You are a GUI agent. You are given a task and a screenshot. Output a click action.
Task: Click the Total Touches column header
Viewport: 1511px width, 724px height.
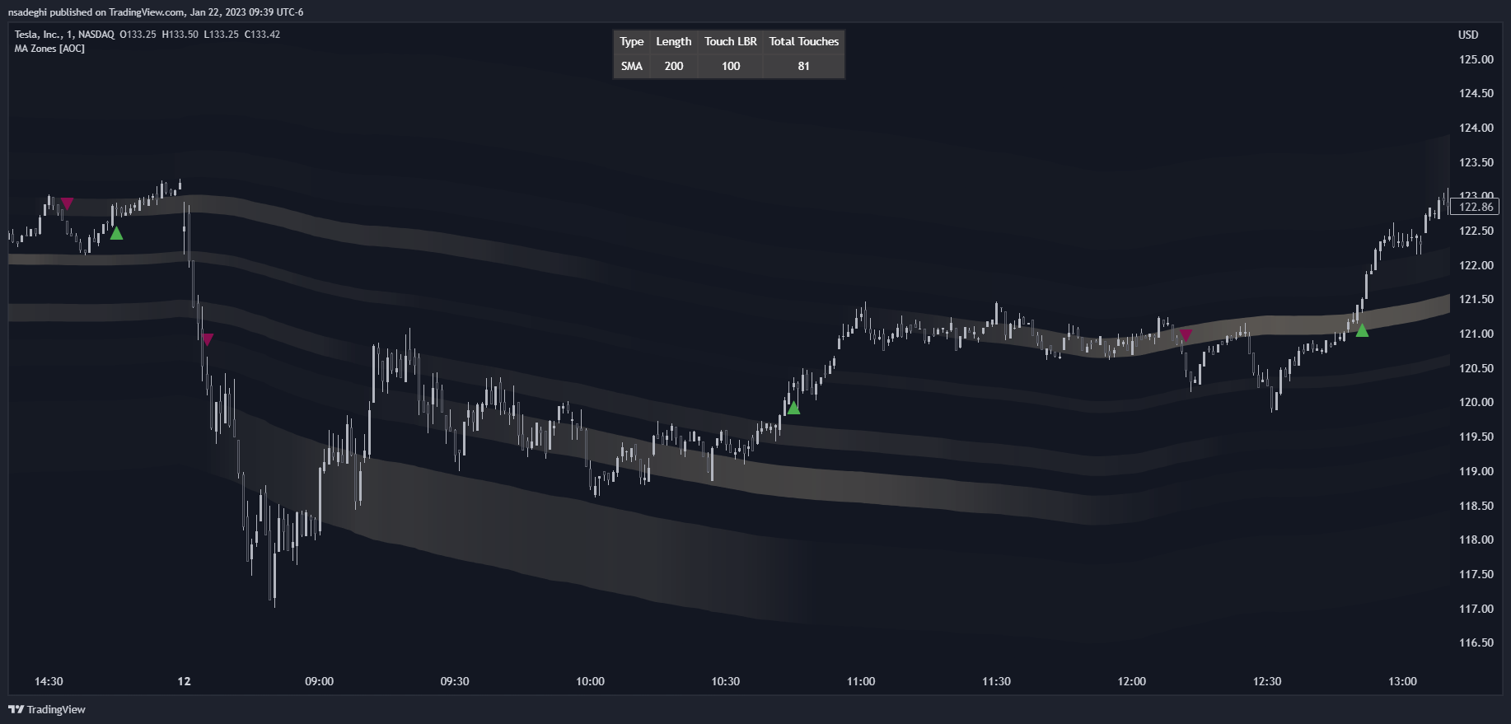click(x=804, y=41)
